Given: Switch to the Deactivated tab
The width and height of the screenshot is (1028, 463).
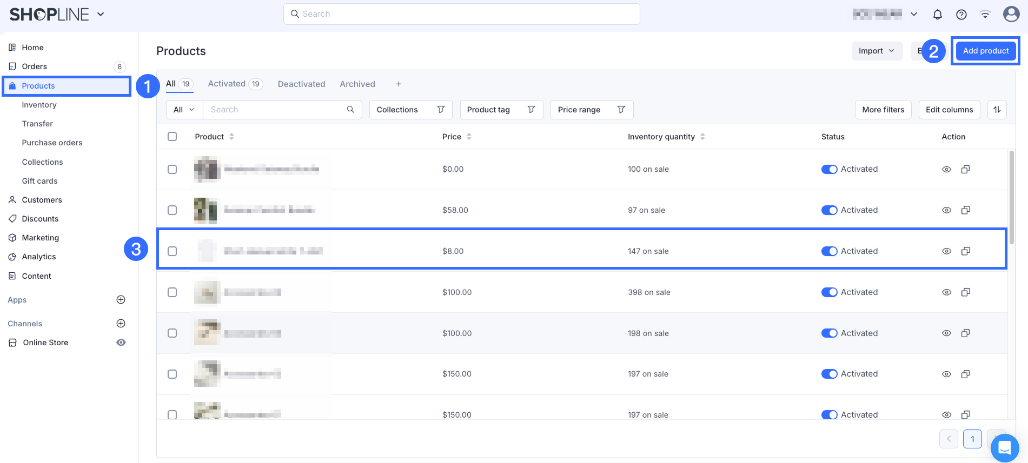Looking at the screenshot, I should click(301, 84).
